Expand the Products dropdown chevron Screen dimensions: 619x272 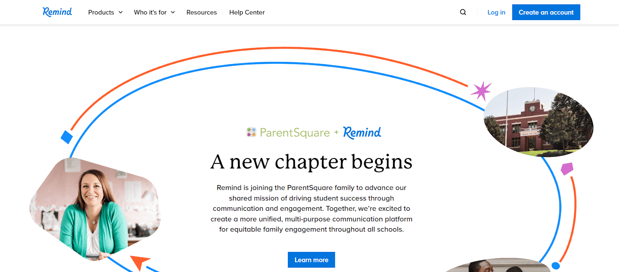120,12
